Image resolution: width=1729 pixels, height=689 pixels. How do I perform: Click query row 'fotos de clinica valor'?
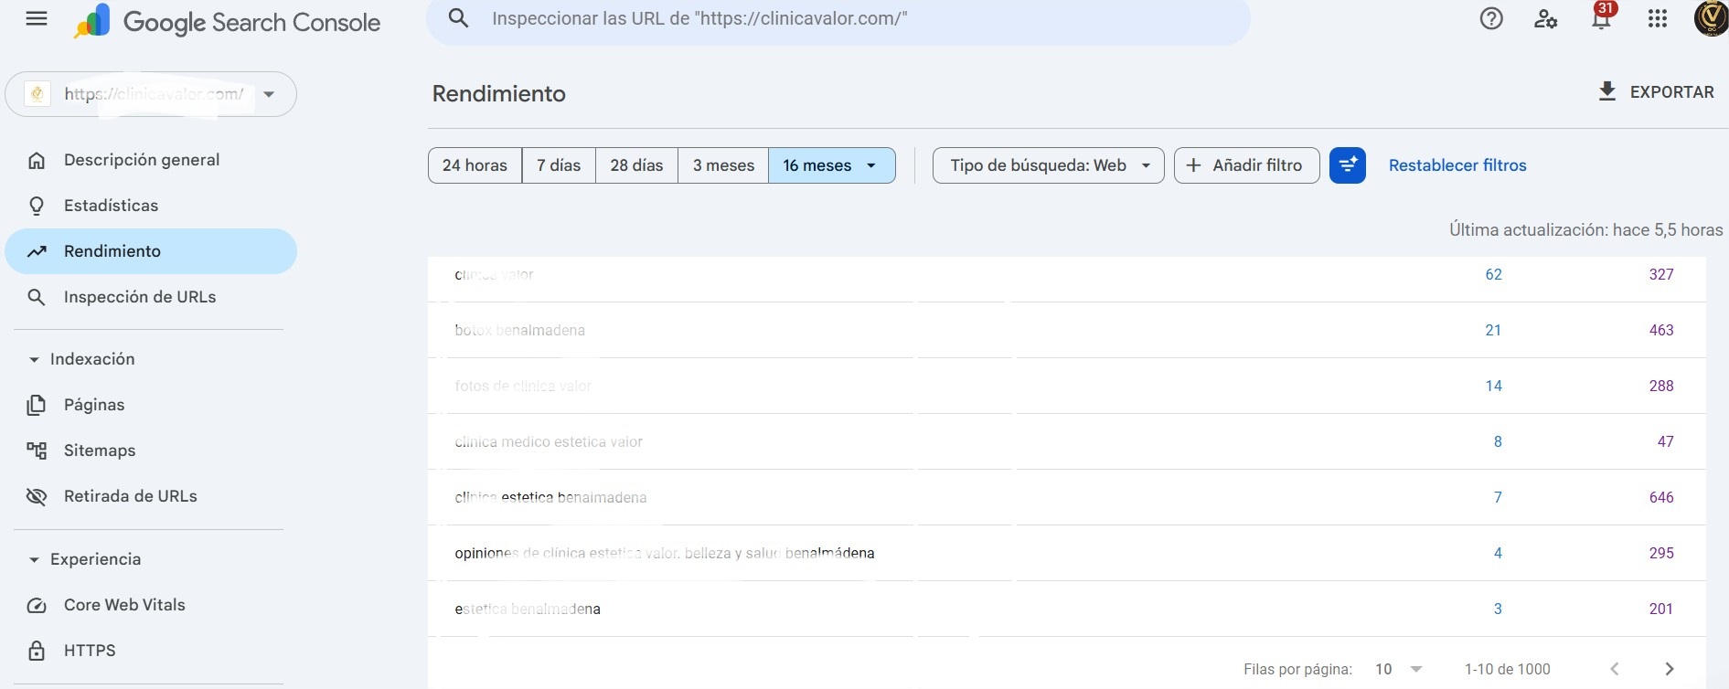[1066, 386]
